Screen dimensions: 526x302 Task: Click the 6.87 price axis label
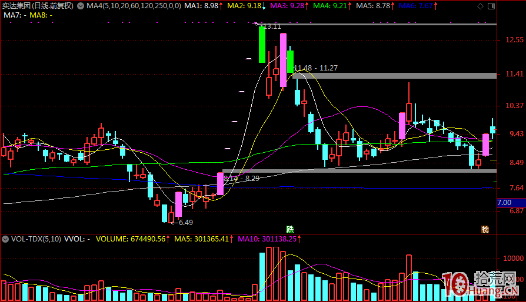tap(516, 211)
